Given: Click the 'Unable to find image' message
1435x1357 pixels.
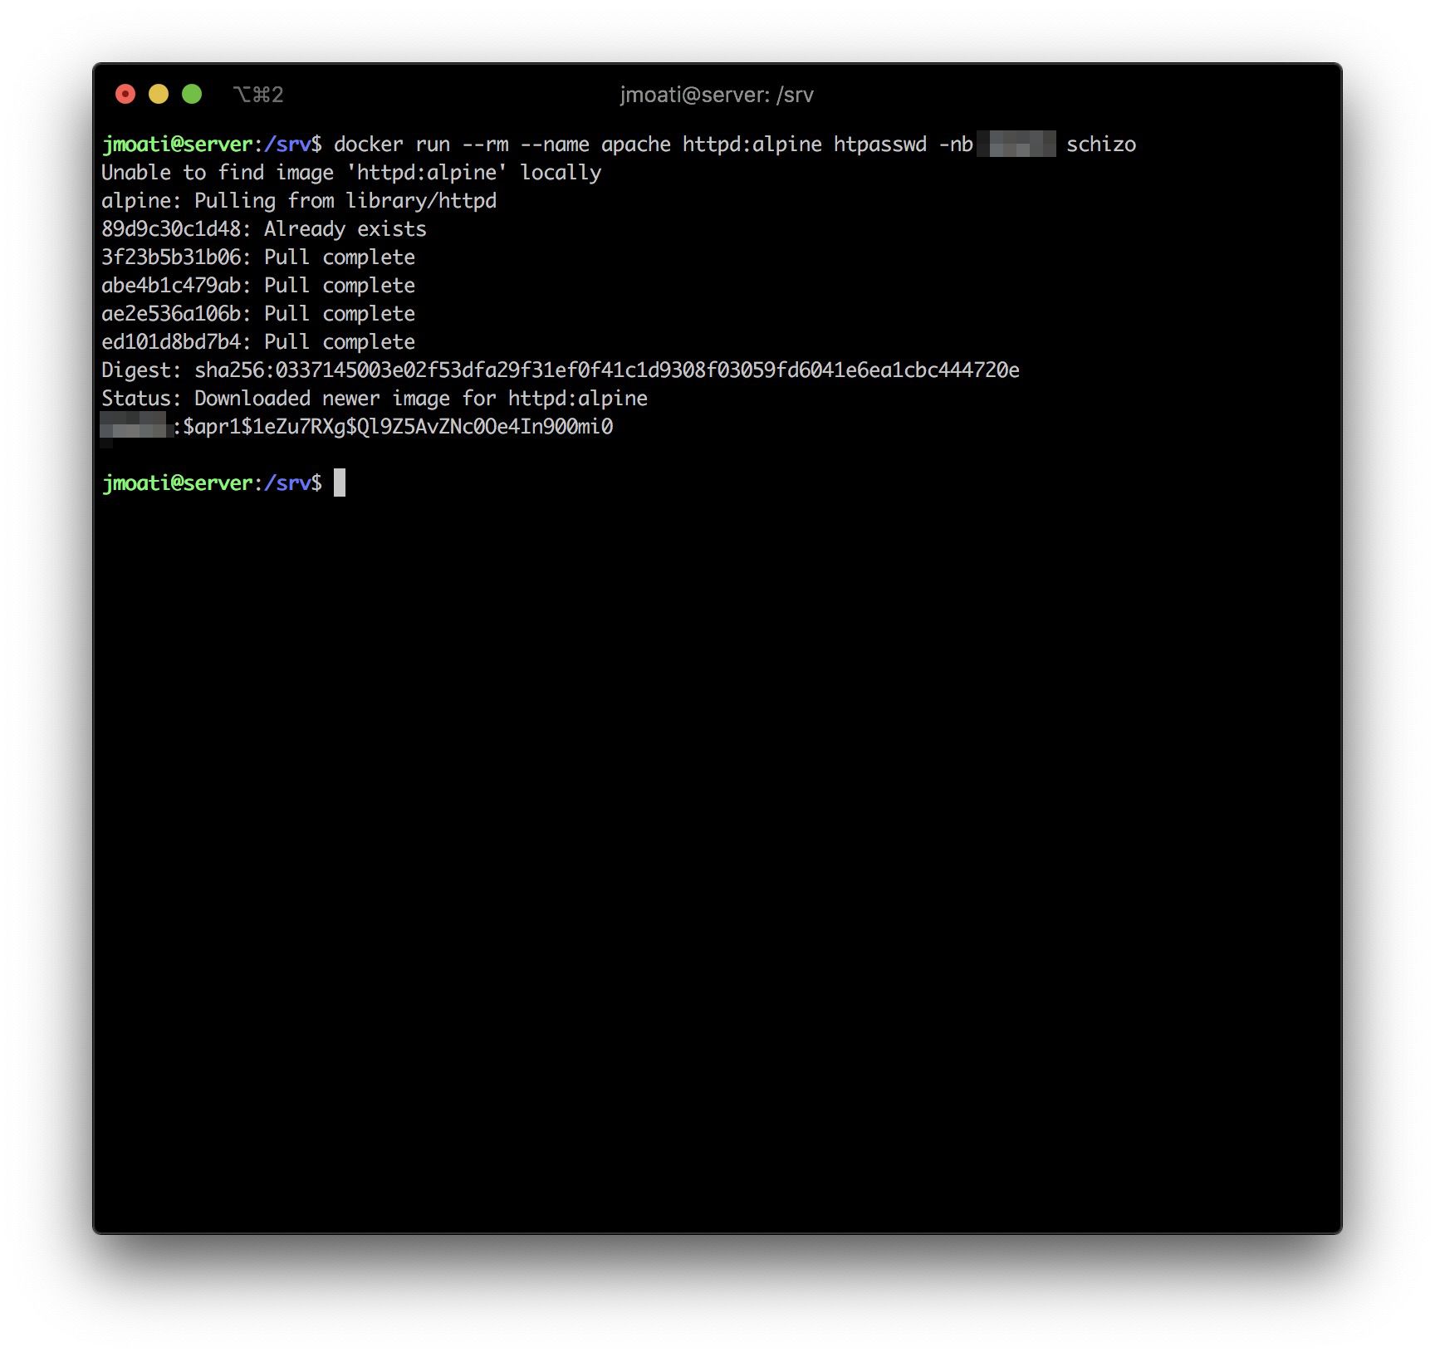Looking at the screenshot, I should (350, 173).
